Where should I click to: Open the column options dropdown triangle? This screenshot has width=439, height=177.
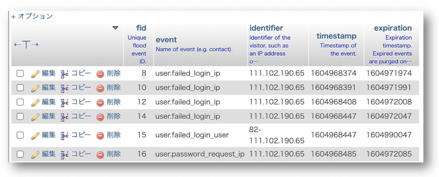click(x=115, y=28)
